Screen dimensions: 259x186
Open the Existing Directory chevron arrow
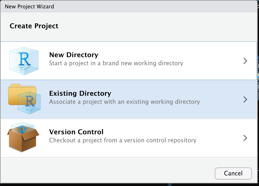tap(245, 99)
